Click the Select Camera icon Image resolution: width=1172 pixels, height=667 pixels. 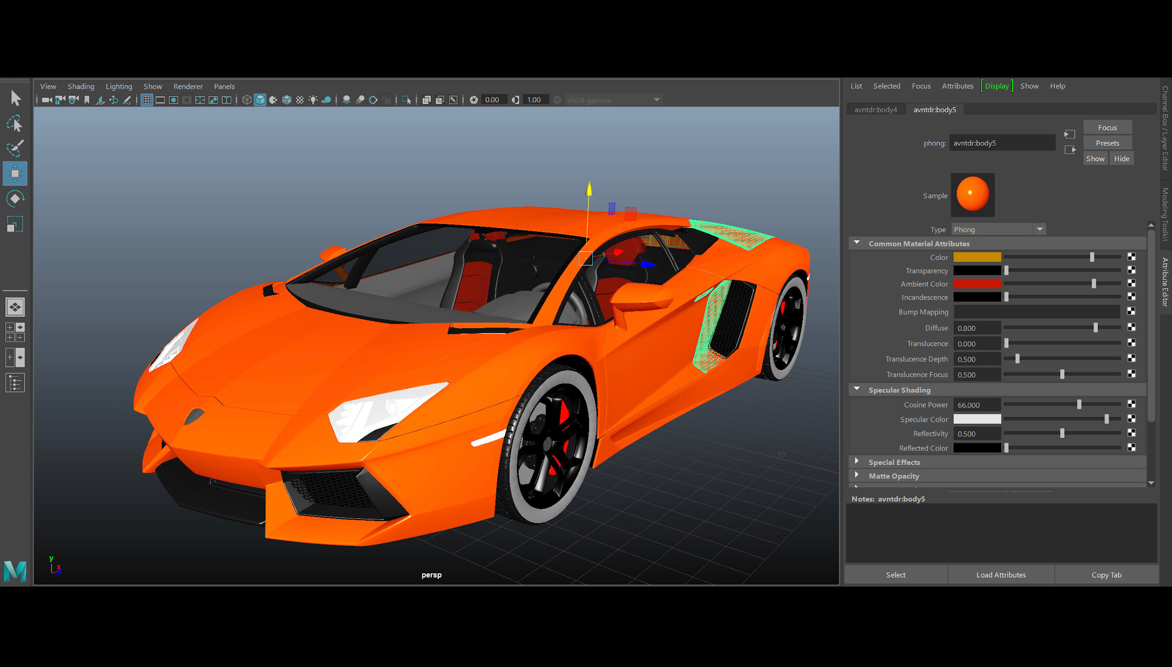pos(47,100)
